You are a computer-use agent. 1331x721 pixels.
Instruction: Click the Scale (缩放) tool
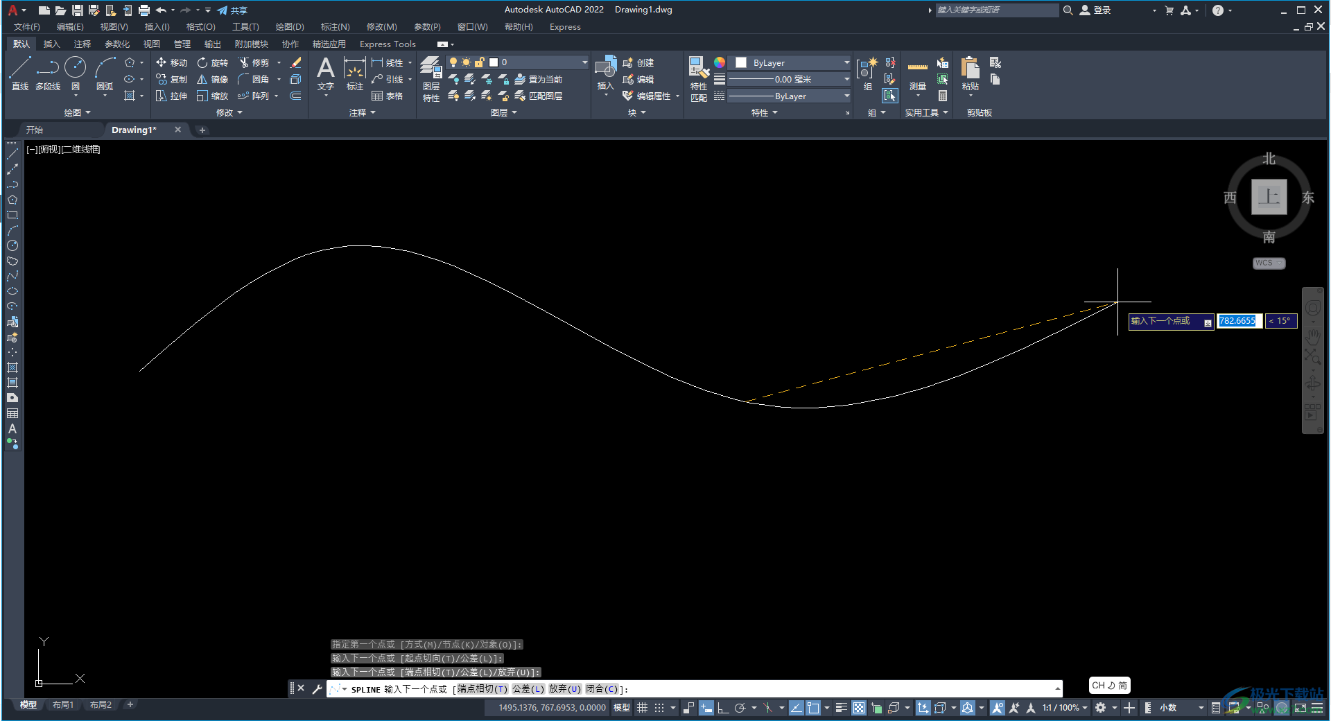coord(212,96)
